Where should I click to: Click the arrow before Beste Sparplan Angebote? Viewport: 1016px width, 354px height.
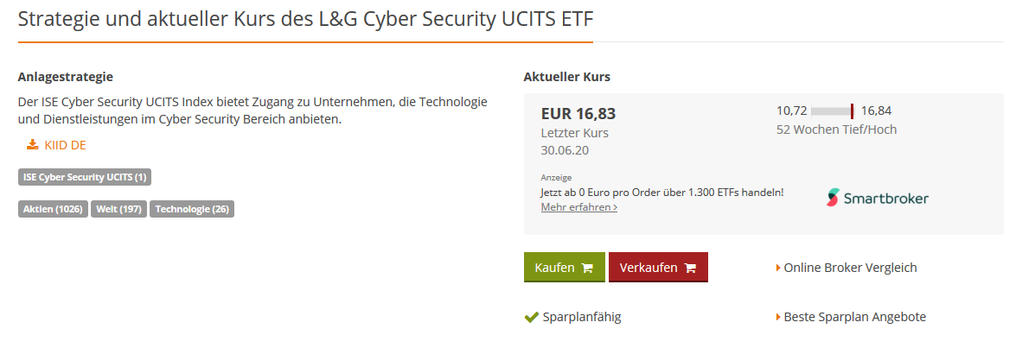(778, 317)
